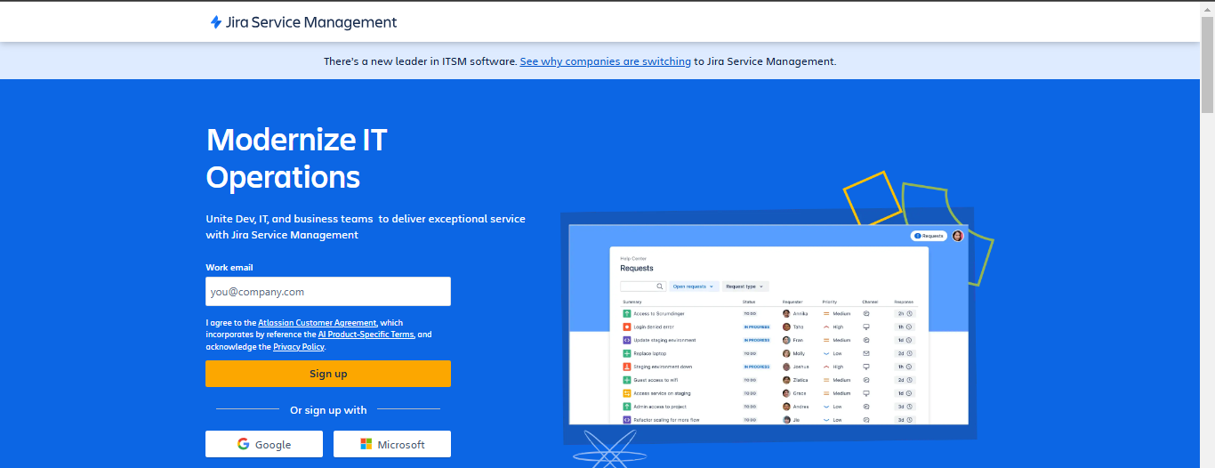The height and width of the screenshot is (468, 1215).
Task: Click the green plus icon beside 'Replace laptop'
Action: pyautogui.click(x=627, y=353)
